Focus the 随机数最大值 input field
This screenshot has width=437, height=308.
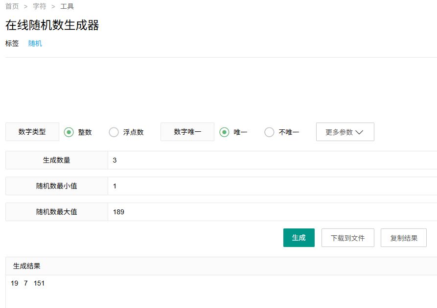(272, 212)
